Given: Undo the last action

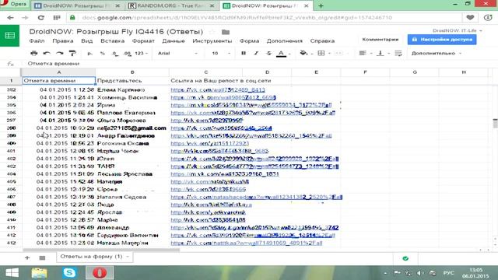Looking at the screenshot, I should [47, 53].
